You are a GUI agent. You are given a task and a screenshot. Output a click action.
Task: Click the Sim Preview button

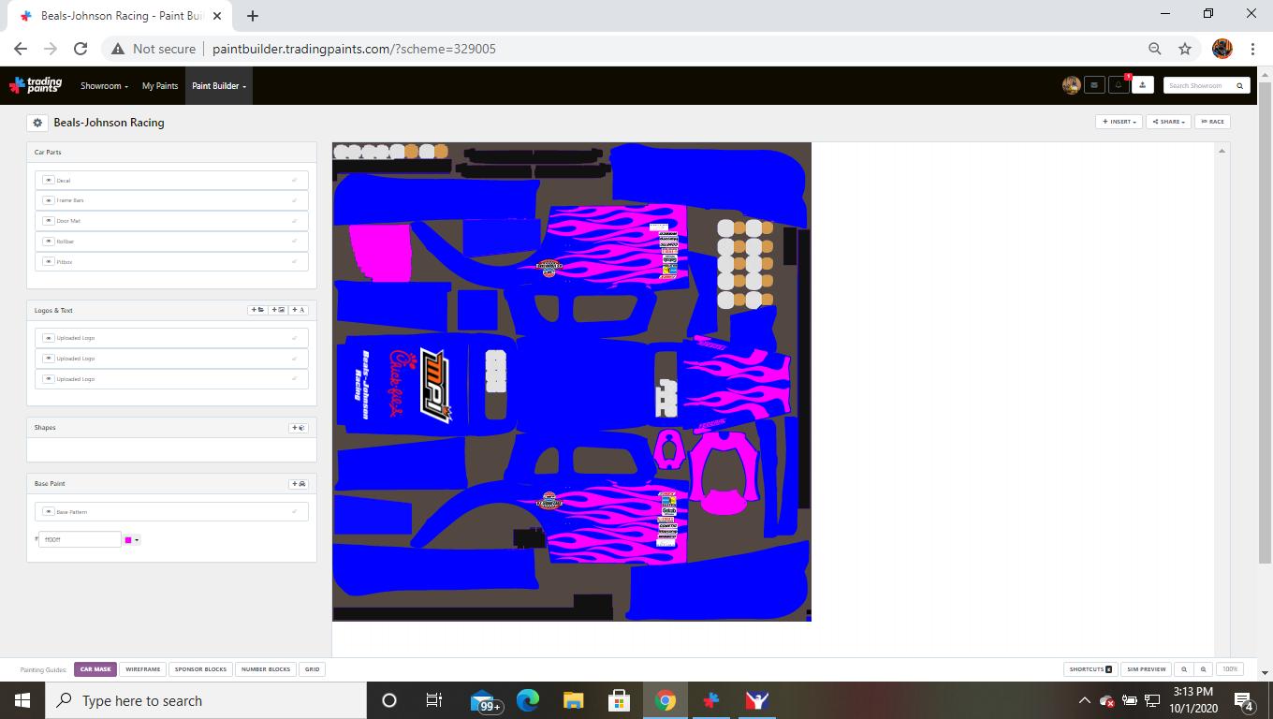1146,669
